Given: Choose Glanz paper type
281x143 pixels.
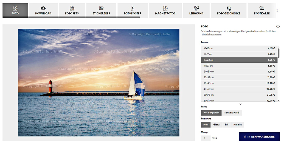Looking at the screenshot, I should click(216, 125).
